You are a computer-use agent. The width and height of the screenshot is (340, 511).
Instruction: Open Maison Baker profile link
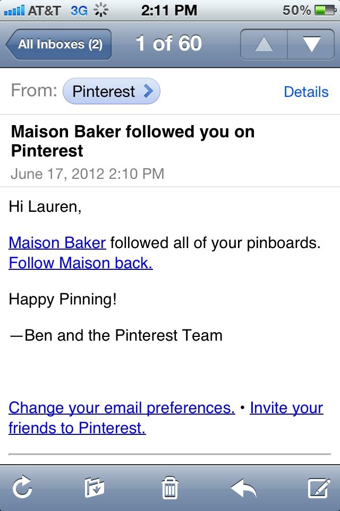[x=57, y=243]
